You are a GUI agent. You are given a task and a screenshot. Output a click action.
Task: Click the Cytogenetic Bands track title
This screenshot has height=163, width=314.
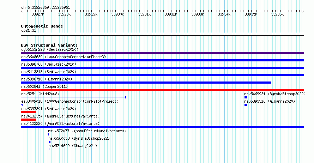tap(42, 26)
